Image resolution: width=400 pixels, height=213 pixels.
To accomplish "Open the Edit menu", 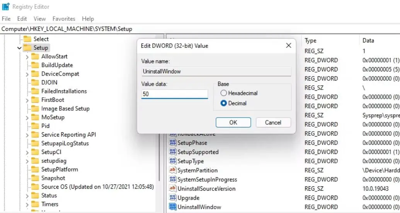I will click(22, 19).
